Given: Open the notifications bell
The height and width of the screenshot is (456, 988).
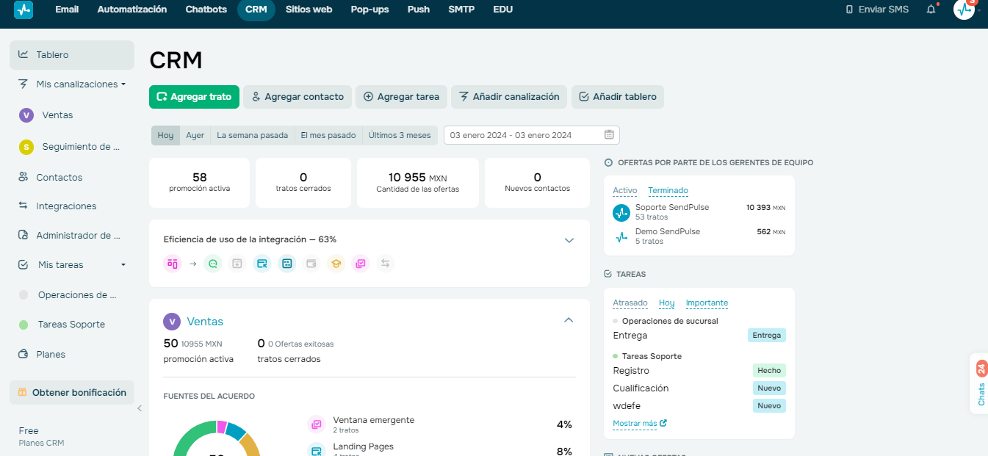Looking at the screenshot, I should tap(931, 10).
